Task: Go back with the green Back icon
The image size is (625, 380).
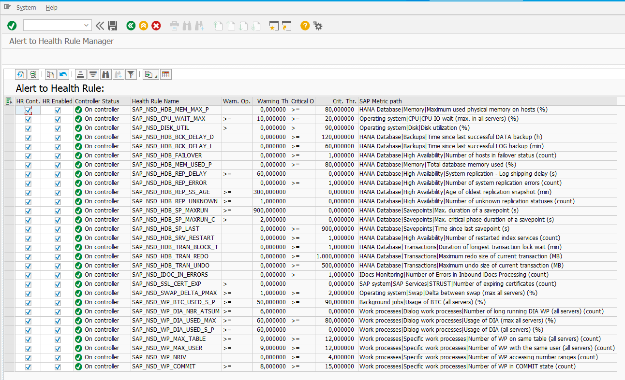Action: pyautogui.click(x=131, y=26)
